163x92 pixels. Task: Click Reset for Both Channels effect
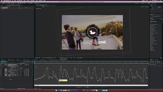[19, 8]
